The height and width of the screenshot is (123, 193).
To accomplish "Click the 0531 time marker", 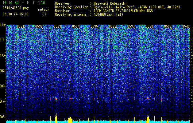I will tap(21, 26).
